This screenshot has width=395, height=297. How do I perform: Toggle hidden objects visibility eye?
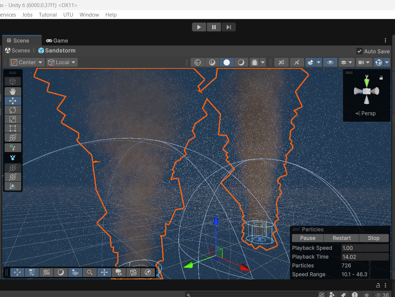tap(330, 62)
